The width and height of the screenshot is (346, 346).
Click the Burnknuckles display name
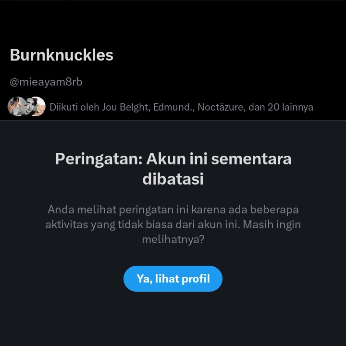pos(62,55)
